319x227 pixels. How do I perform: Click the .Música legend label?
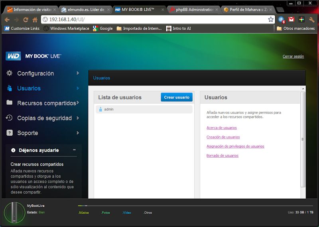83,213
